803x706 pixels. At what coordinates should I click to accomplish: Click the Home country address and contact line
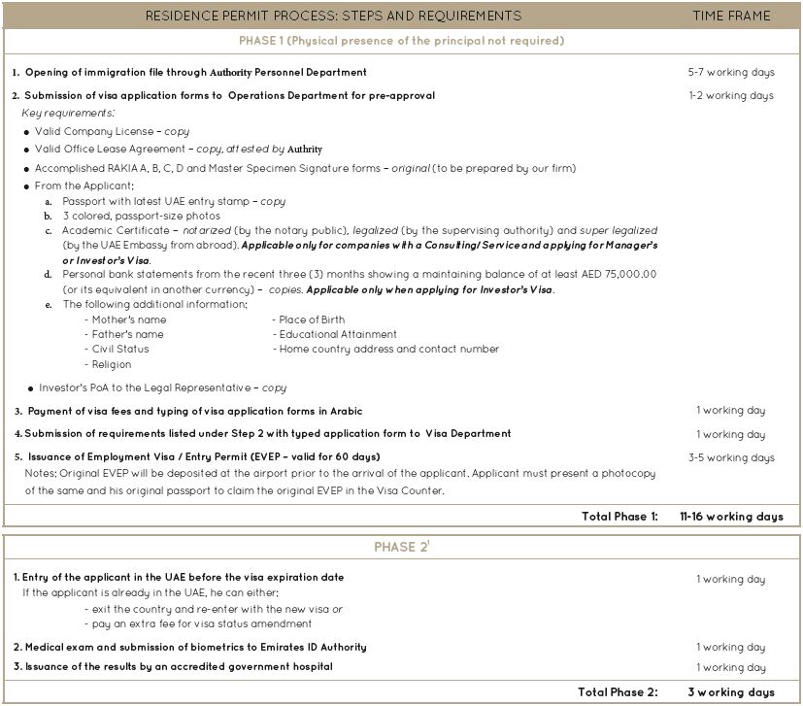(385, 350)
